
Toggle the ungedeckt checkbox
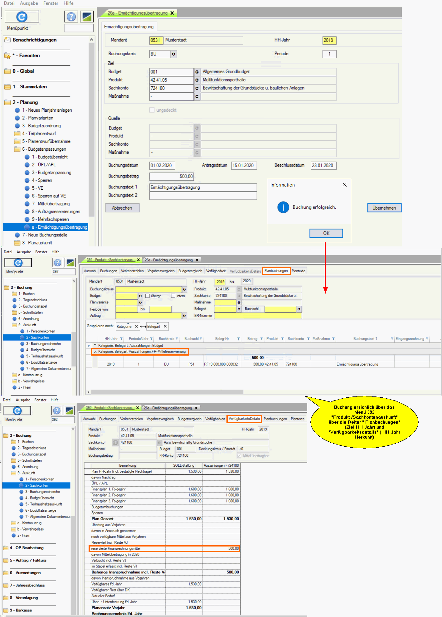(152, 110)
